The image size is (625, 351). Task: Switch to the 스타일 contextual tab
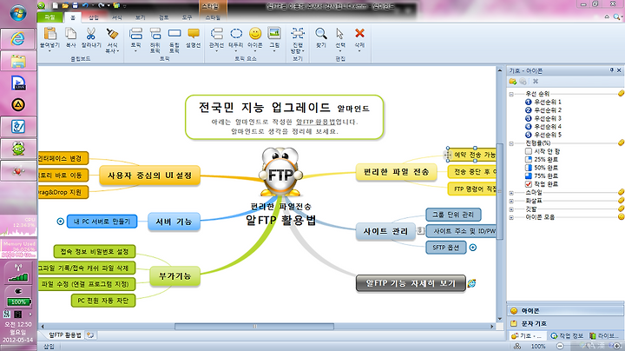coord(213,17)
